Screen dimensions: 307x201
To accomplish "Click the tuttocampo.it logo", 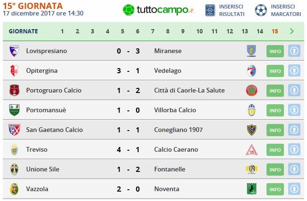I will [x=158, y=10].
